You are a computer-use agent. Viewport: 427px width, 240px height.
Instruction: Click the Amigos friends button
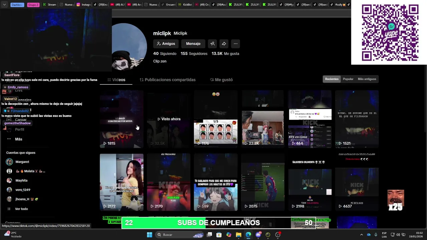click(x=166, y=44)
